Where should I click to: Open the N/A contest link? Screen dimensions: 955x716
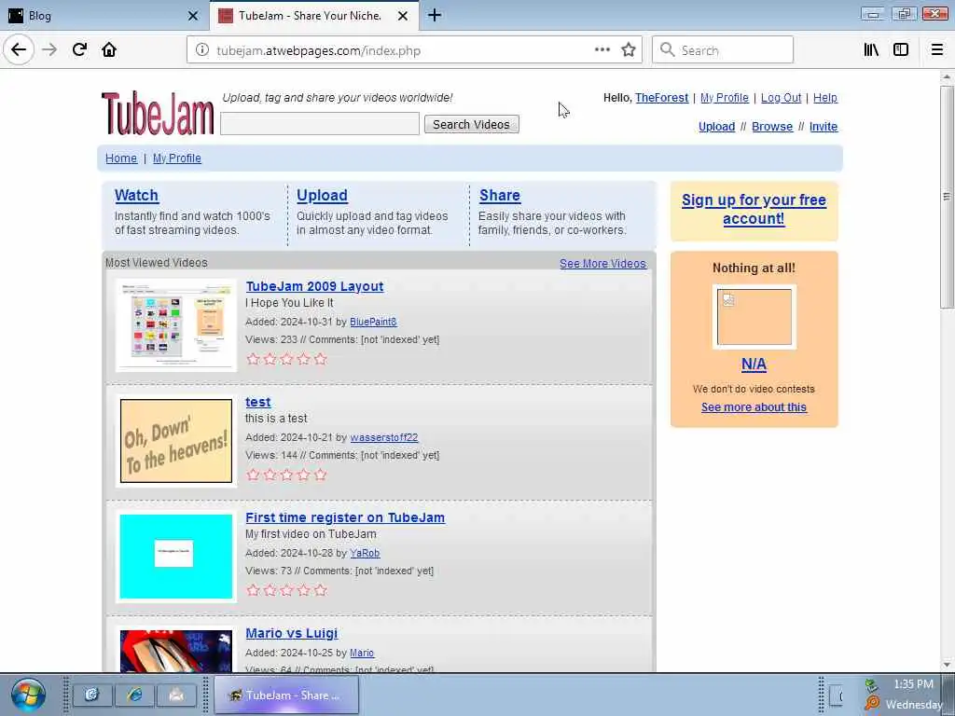click(754, 365)
